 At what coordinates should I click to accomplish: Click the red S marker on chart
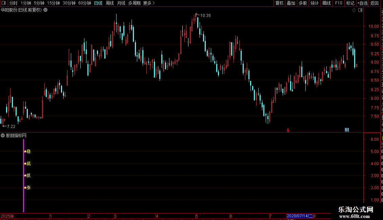[288, 130]
